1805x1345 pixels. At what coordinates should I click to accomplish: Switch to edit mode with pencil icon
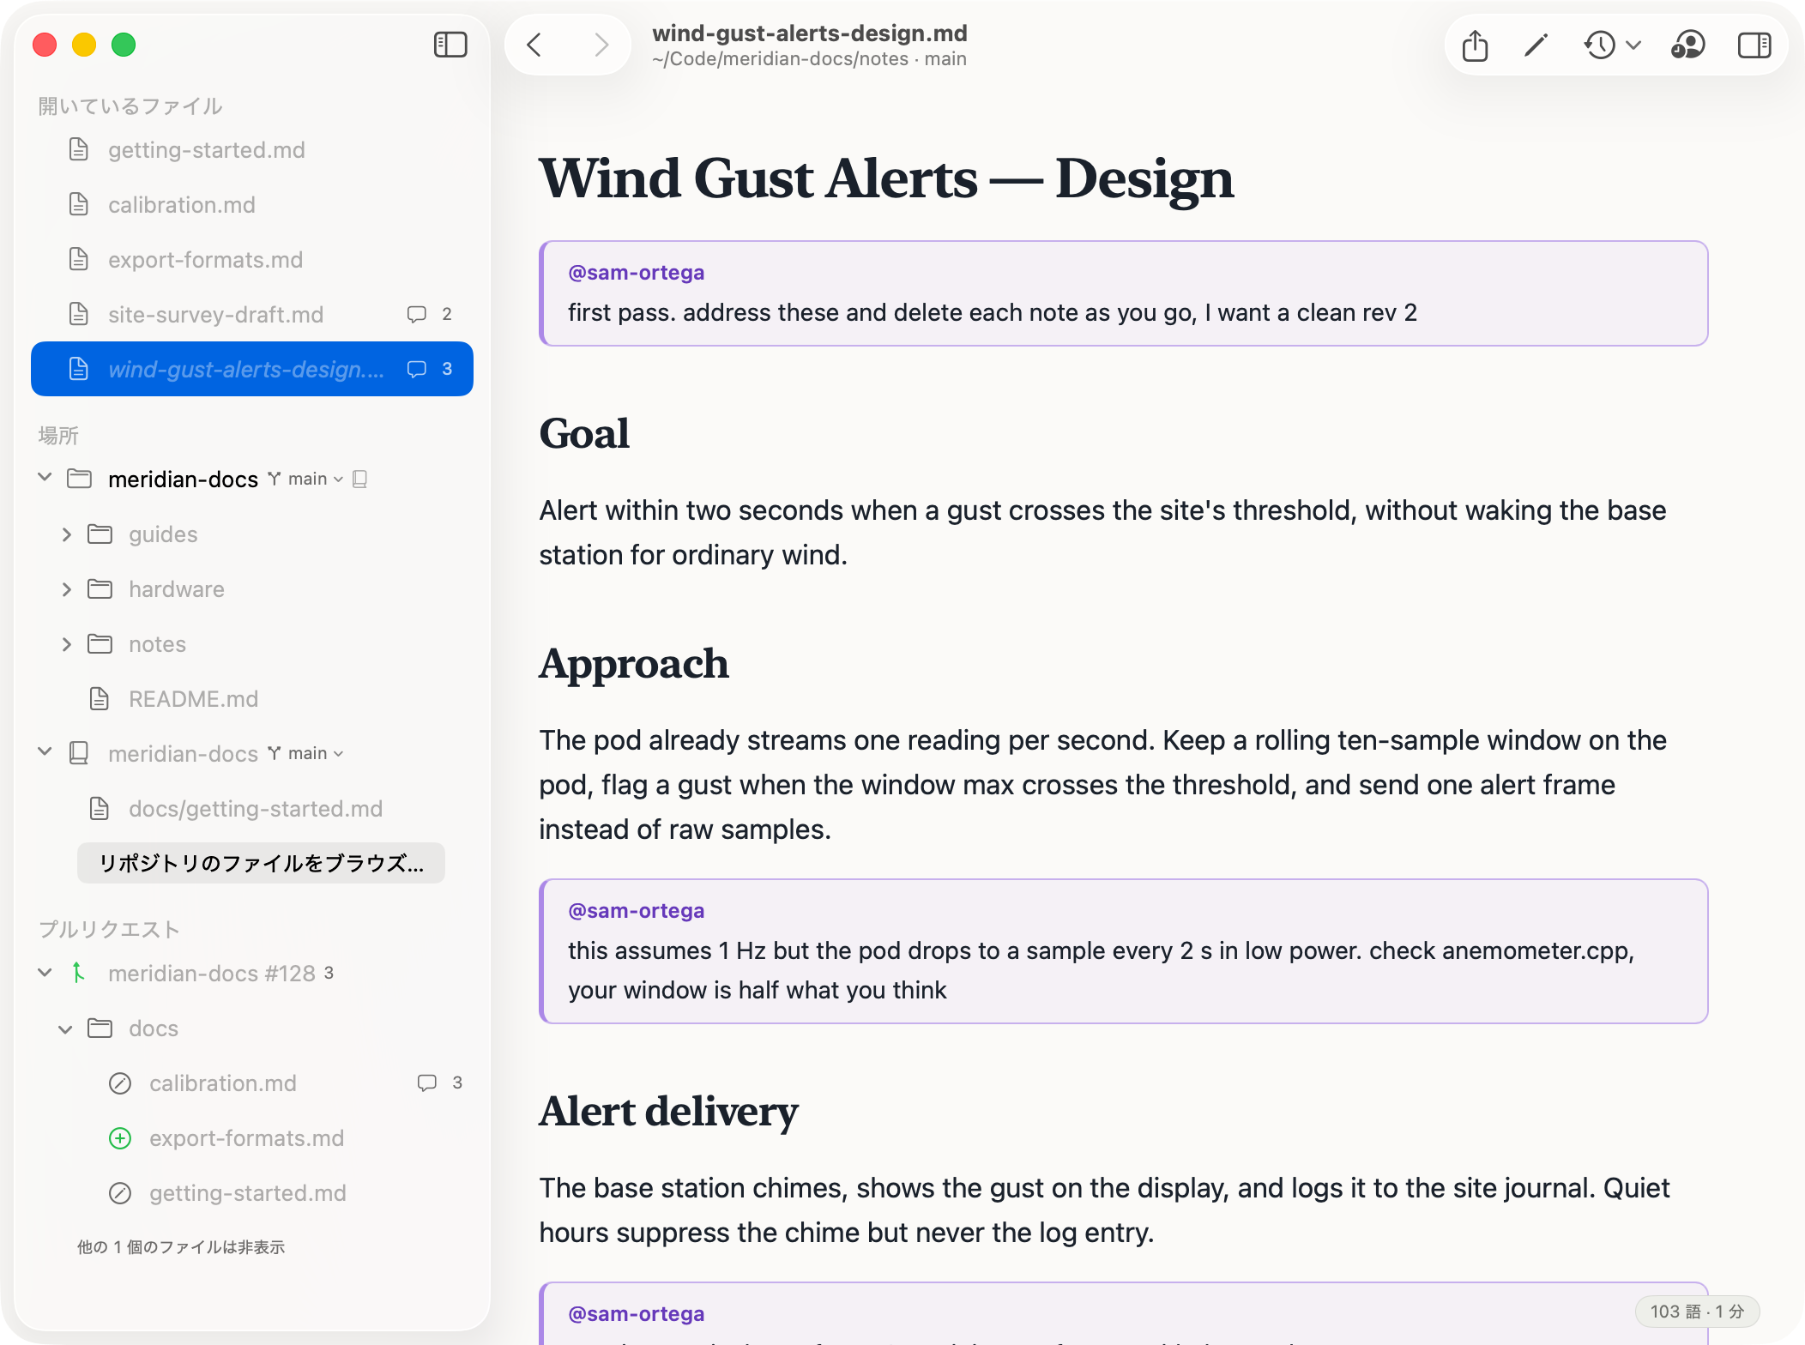[1536, 45]
